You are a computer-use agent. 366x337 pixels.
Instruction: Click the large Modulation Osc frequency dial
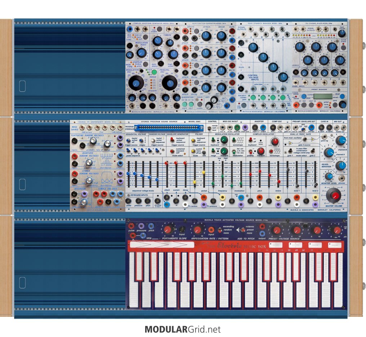(x=135, y=82)
